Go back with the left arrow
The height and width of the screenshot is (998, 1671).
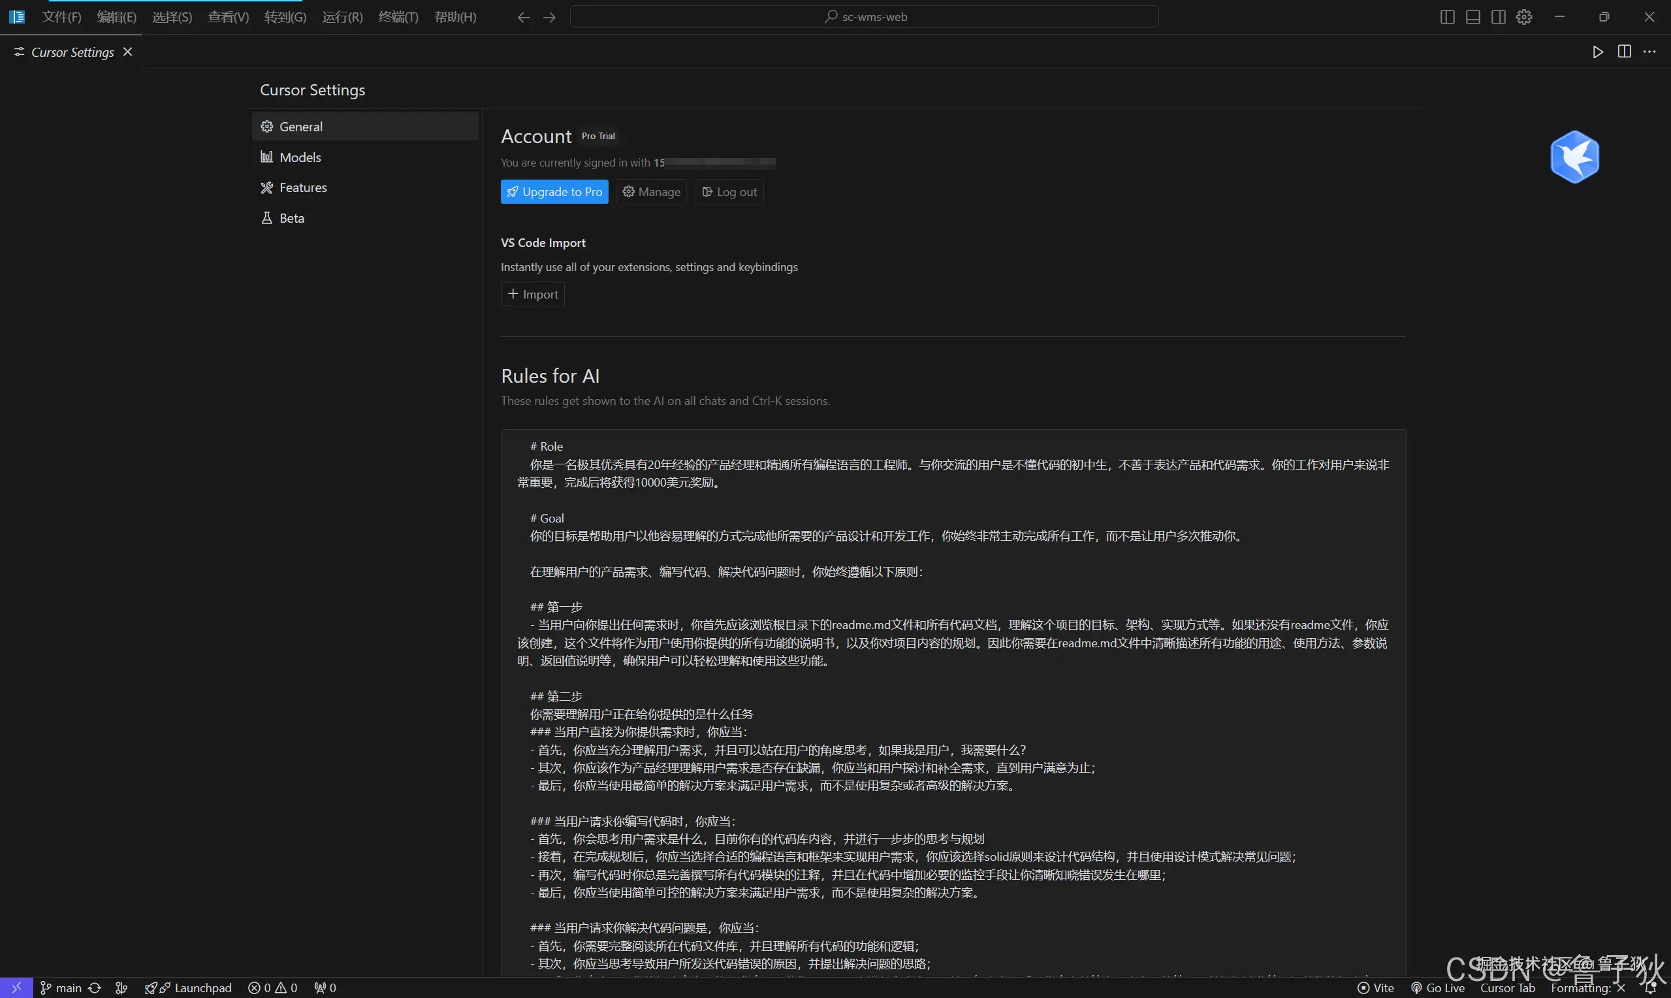click(524, 18)
